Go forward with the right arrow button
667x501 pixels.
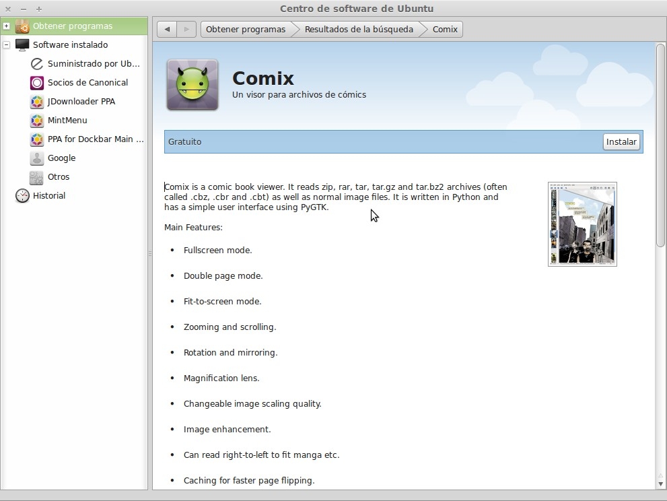186,30
